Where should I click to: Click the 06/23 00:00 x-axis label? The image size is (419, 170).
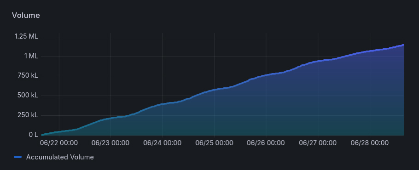[111, 143]
